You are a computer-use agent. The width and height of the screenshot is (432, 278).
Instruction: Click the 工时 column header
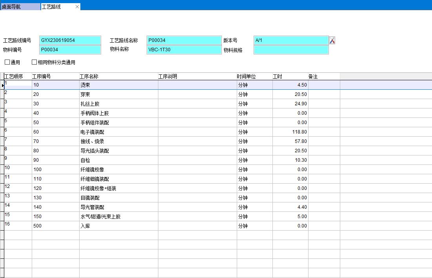coord(290,76)
